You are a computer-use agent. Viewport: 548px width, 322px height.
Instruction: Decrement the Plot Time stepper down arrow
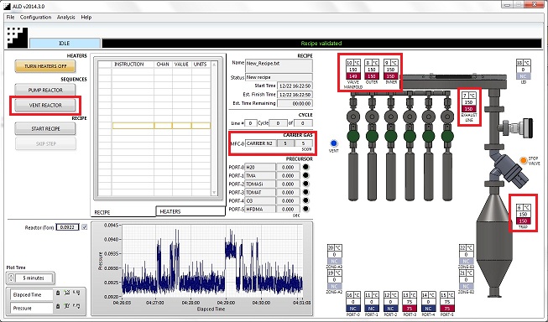(11, 280)
